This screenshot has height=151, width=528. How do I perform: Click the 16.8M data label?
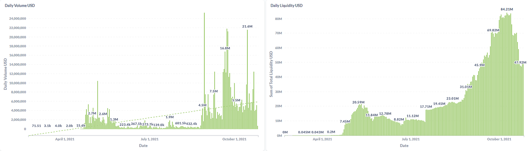[x=225, y=48]
